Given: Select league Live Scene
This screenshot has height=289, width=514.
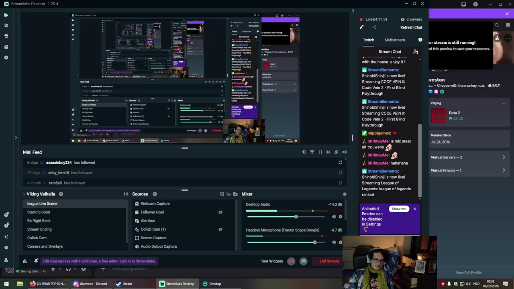Looking at the screenshot, I should point(75,204).
